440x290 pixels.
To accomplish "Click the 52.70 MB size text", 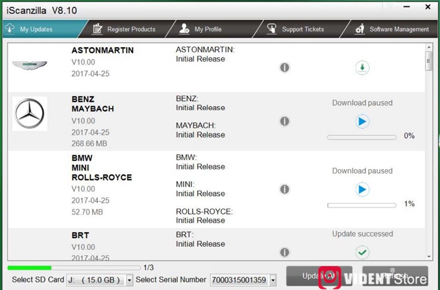I will coord(87,212).
